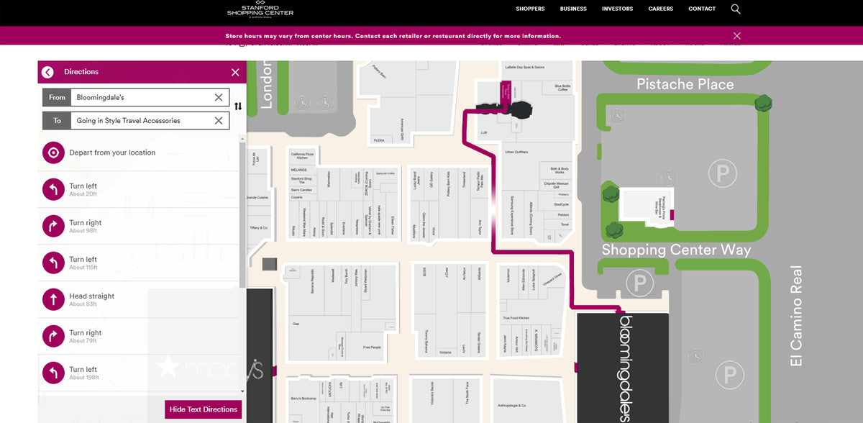Screen dimensions: 863x423
Task: Click the parking icon near Shopping Center Way
Action: [639, 283]
